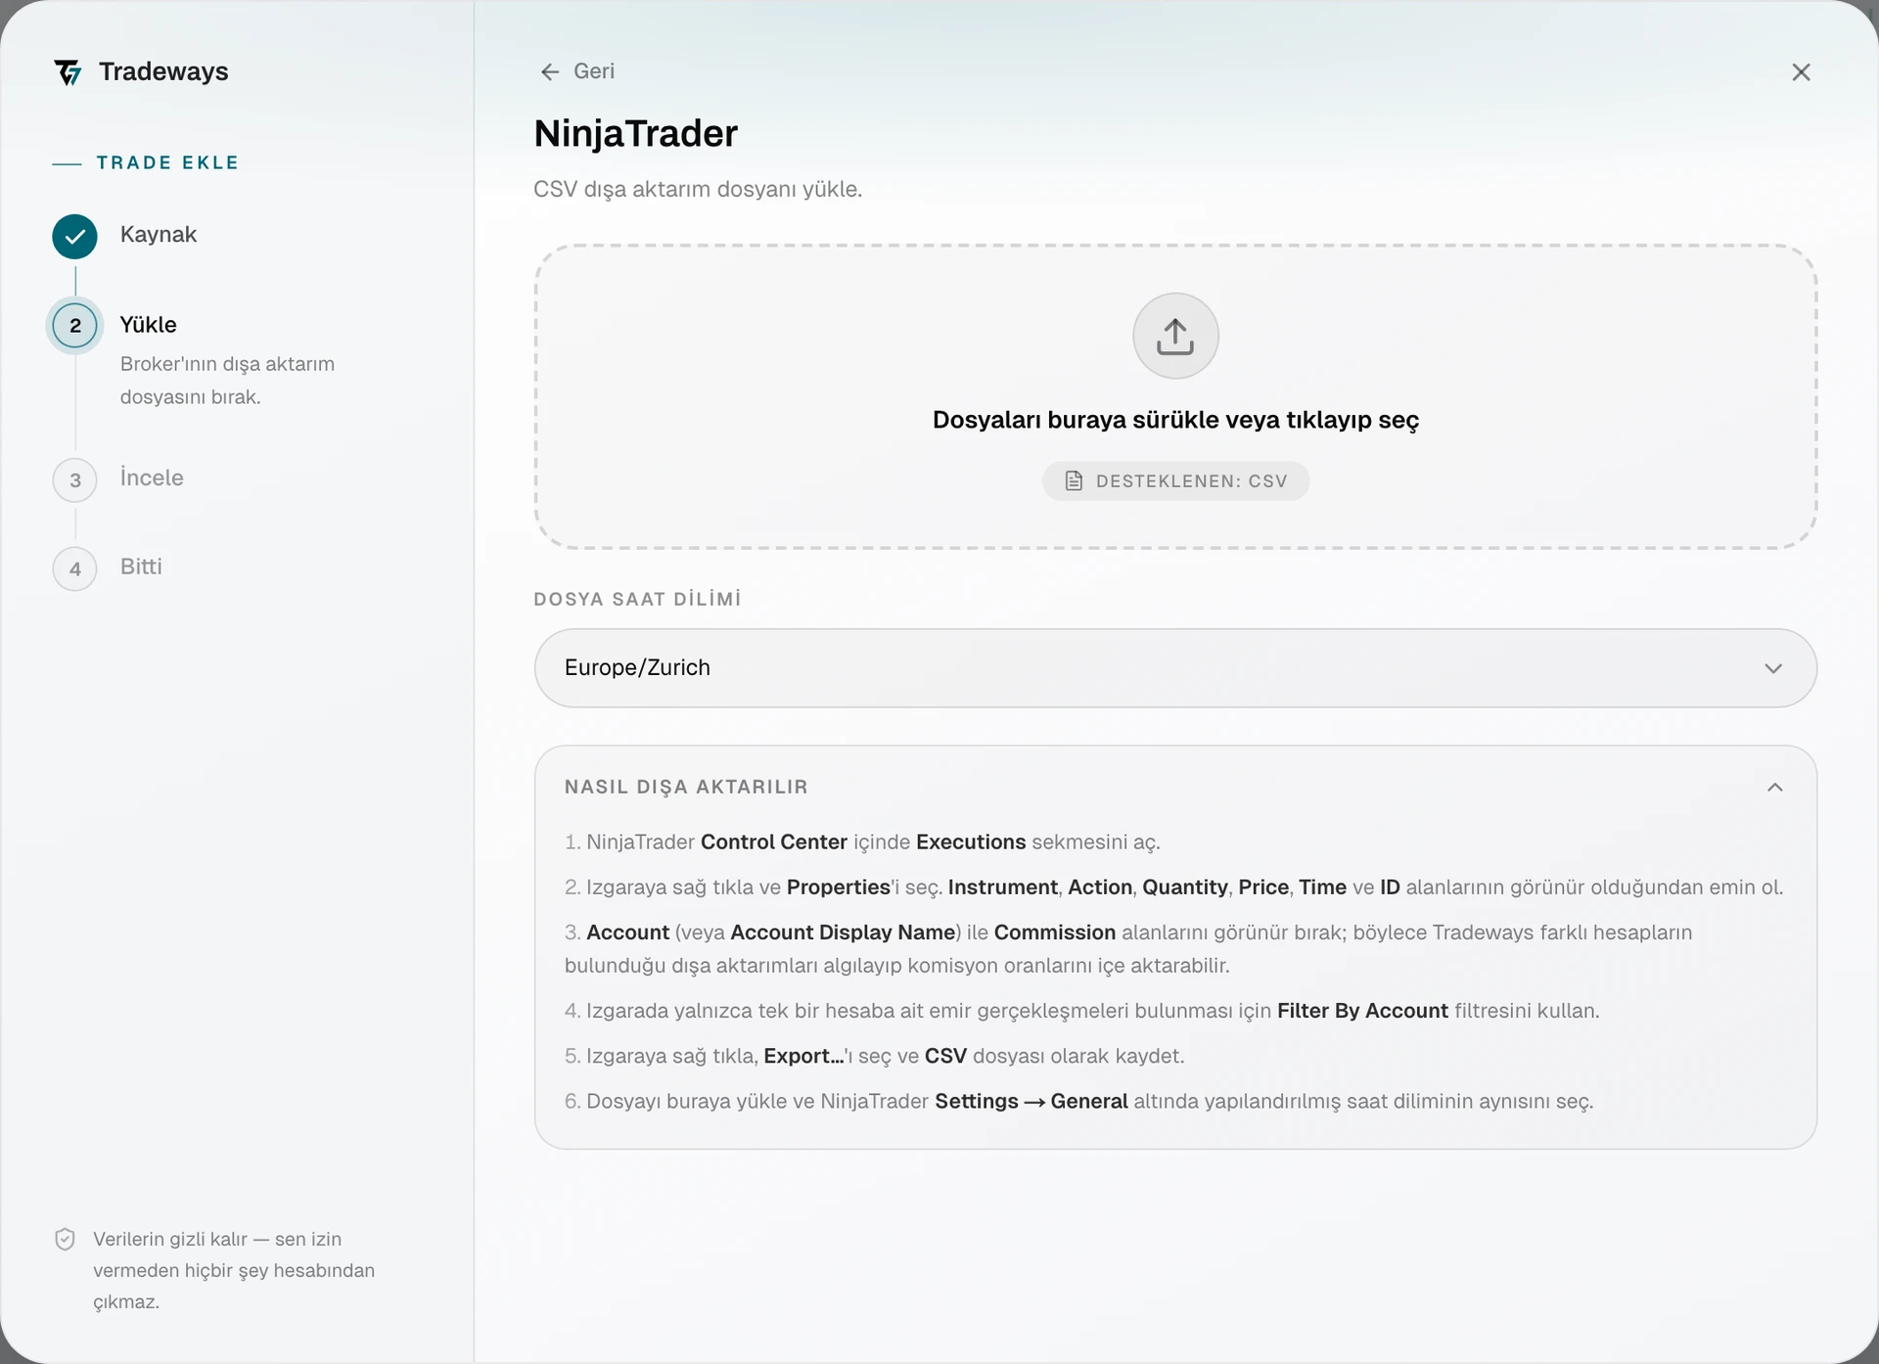Click the Kaynak completed checkmark icon
This screenshot has height=1364, width=1879.
click(x=75, y=236)
